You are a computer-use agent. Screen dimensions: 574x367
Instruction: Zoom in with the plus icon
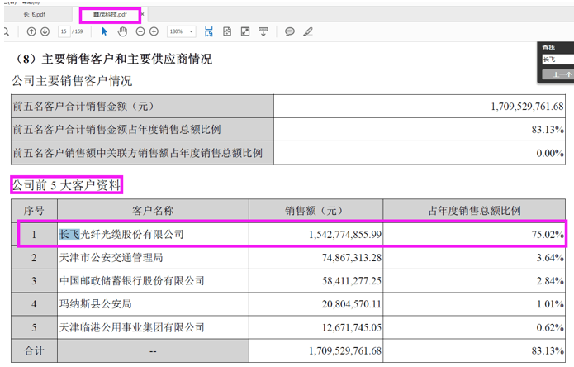click(x=154, y=32)
